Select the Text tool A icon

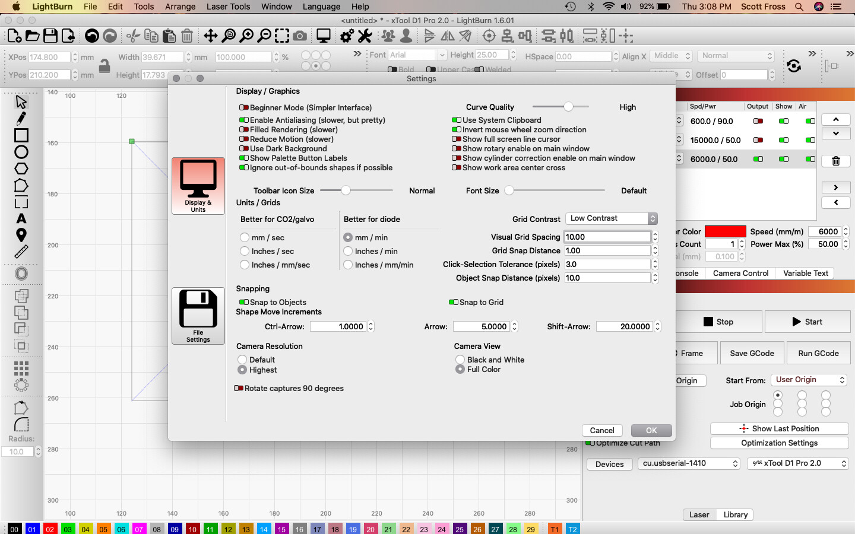tap(21, 219)
